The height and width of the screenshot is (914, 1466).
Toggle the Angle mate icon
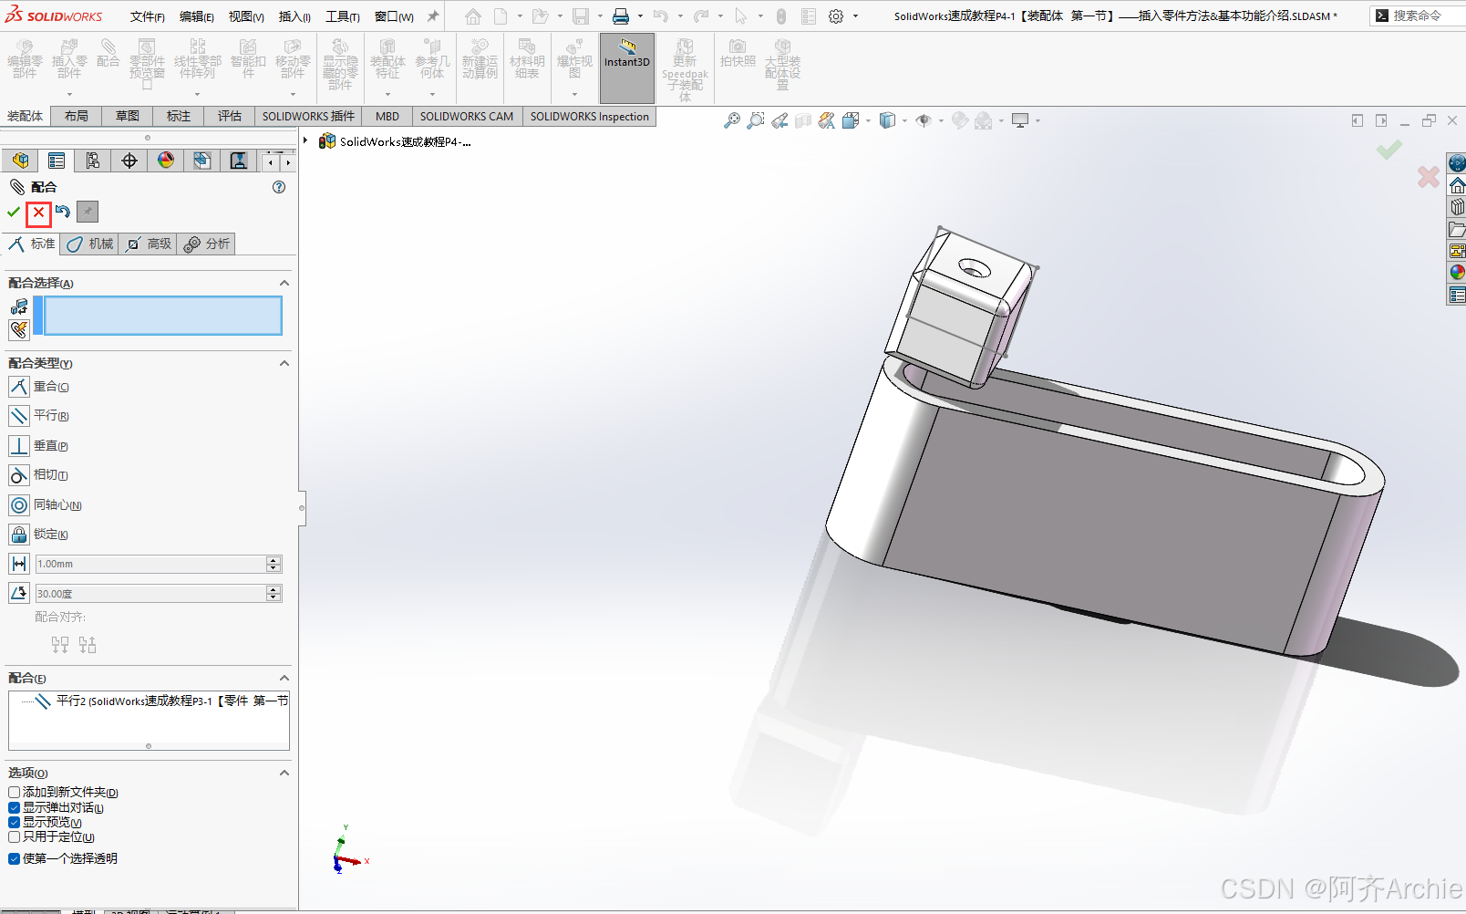coord(19,593)
